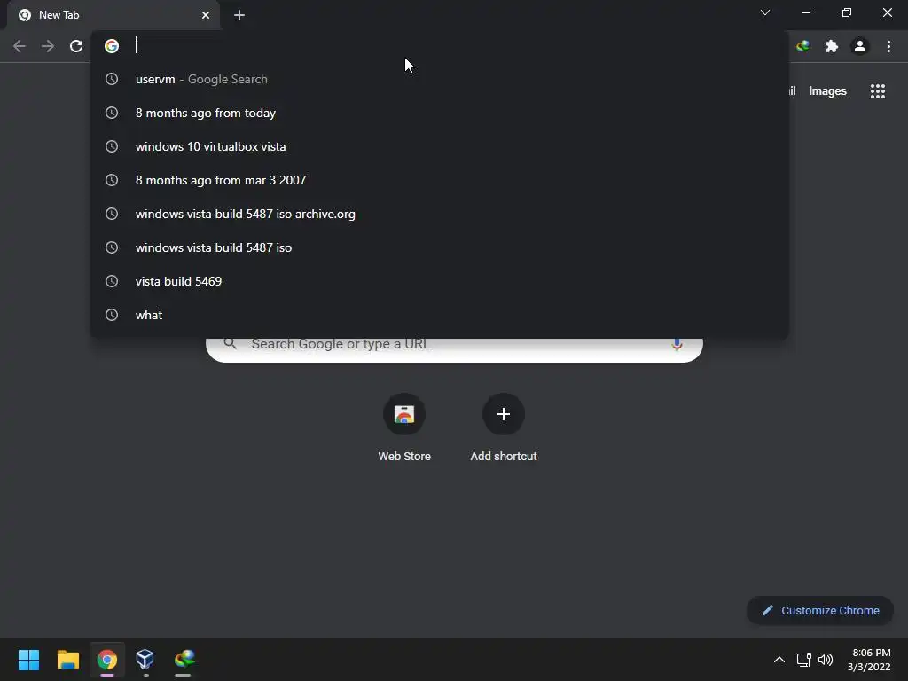Click the Chrome taskbar icon
This screenshot has height=681, width=908.
[107, 660]
